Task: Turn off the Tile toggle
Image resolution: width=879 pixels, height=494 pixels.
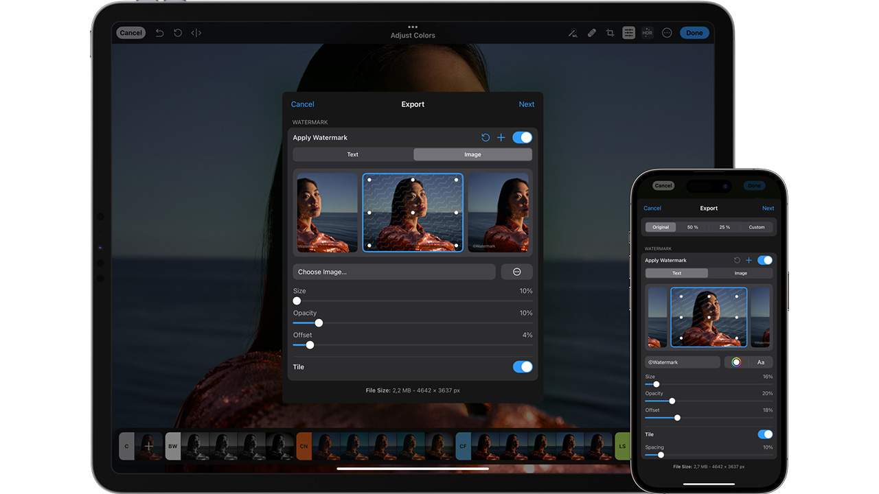Action: click(x=523, y=366)
